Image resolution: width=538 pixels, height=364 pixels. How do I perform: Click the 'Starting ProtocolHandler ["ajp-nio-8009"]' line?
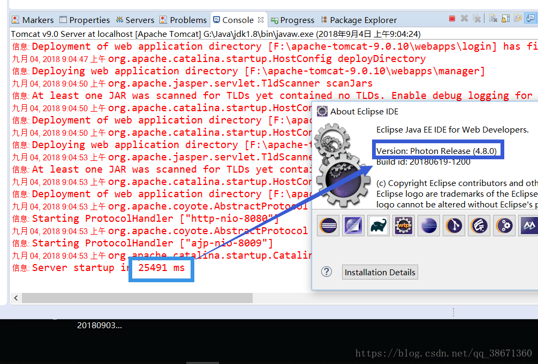pyautogui.click(x=142, y=243)
